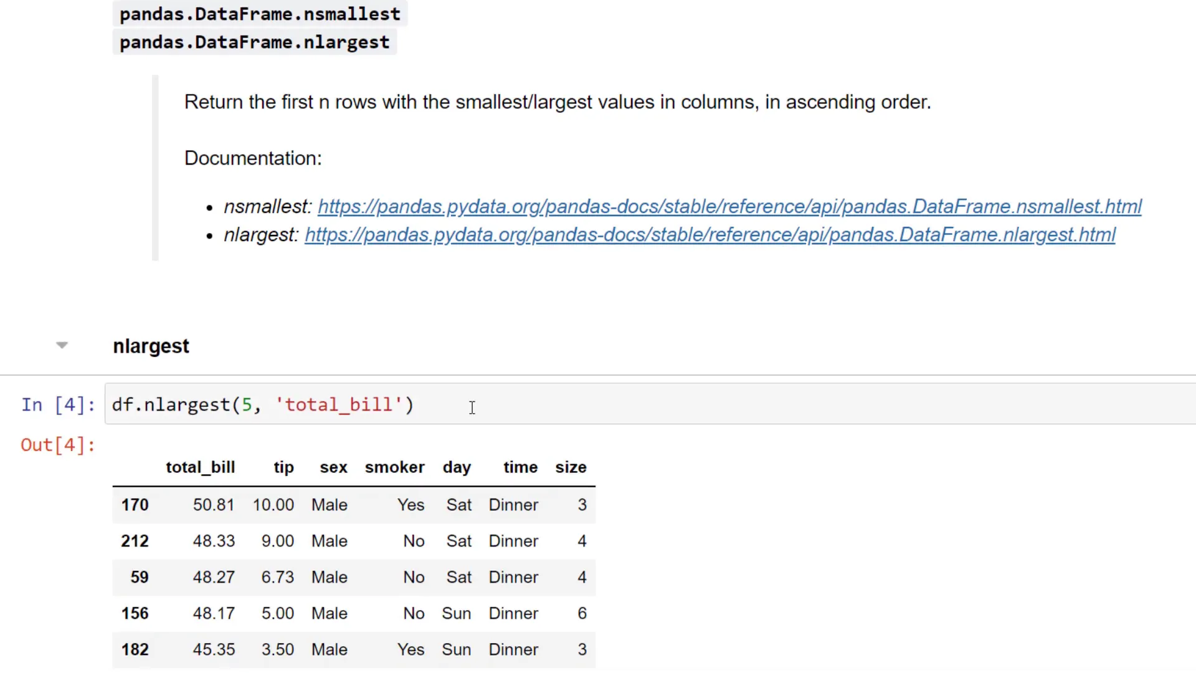Select the Out[4] output label
The width and height of the screenshot is (1196, 673).
tap(57, 444)
